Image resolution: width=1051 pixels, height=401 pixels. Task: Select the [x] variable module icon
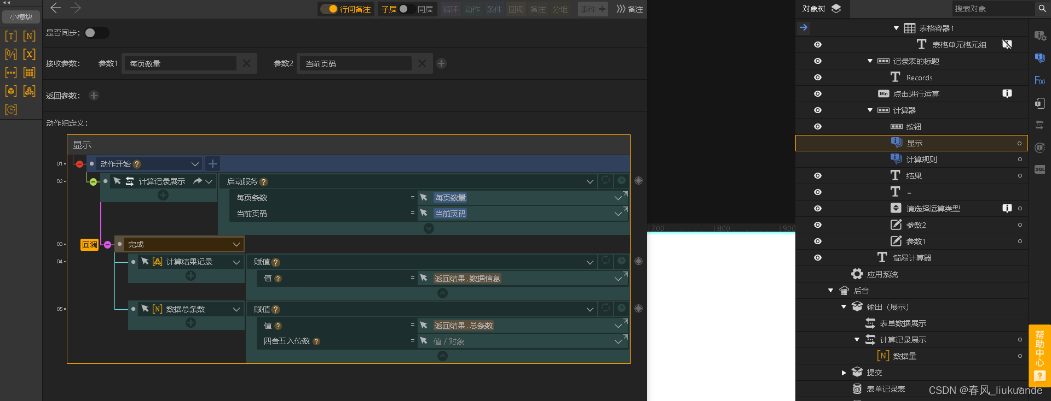(x=30, y=55)
